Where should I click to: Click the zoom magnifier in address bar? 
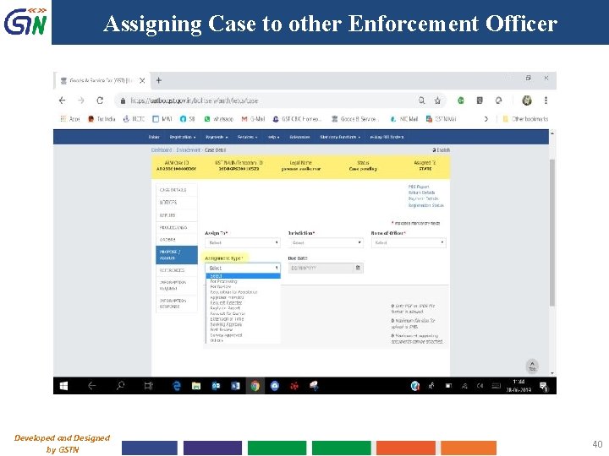pyautogui.click(x=422, y=100)
